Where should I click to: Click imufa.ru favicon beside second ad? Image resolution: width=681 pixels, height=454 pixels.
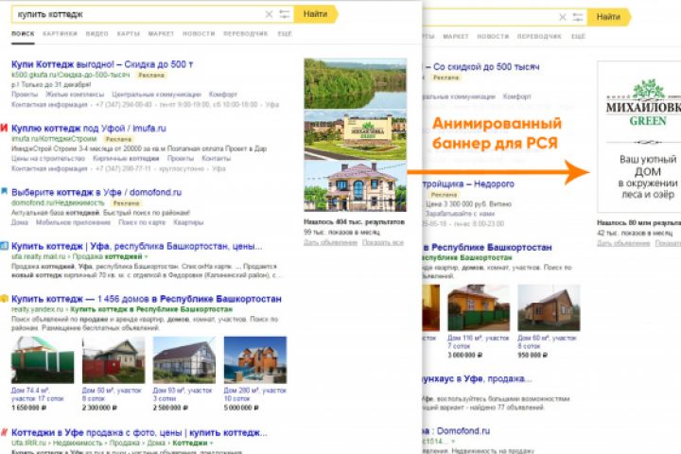(x=4, y=128)
